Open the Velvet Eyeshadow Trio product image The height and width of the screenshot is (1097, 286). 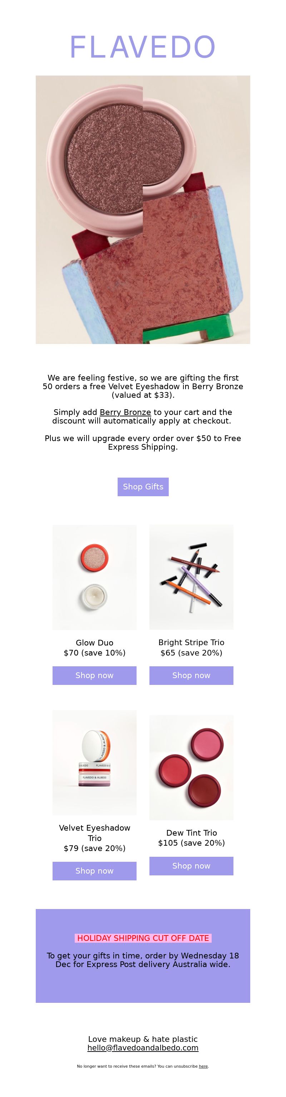(x=94, y=762)
